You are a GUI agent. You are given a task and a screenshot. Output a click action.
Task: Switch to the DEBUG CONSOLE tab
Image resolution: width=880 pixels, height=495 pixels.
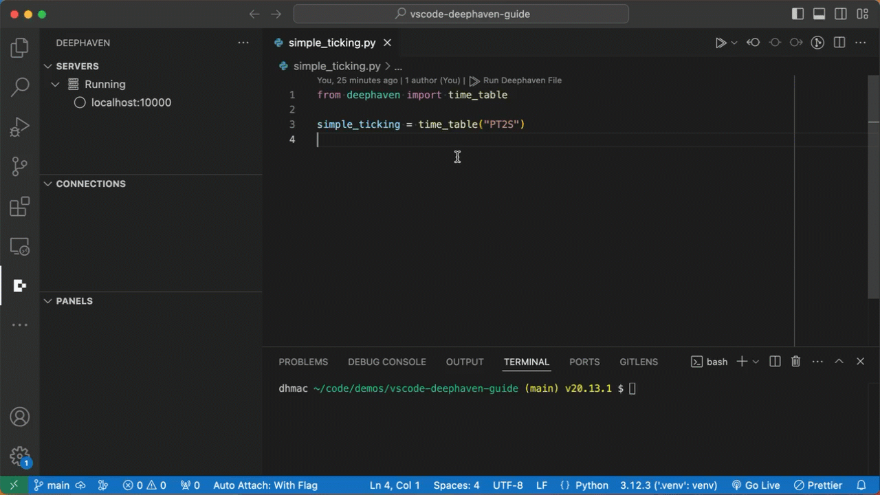click(386, 362)
